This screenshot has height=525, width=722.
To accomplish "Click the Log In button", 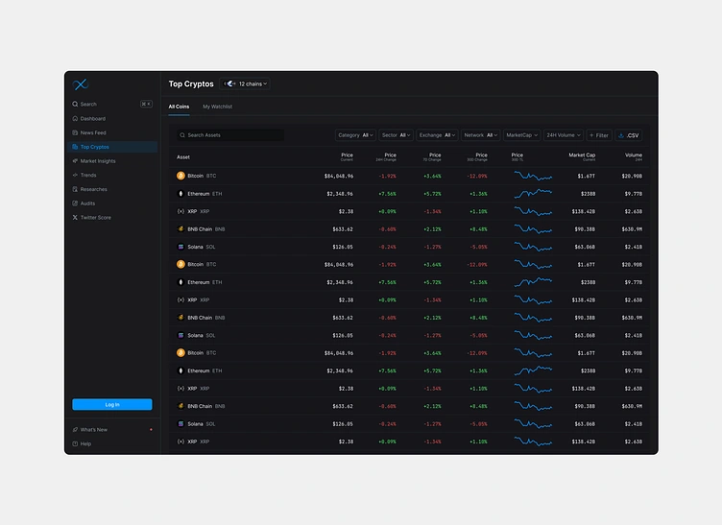I will pos(112,404).
